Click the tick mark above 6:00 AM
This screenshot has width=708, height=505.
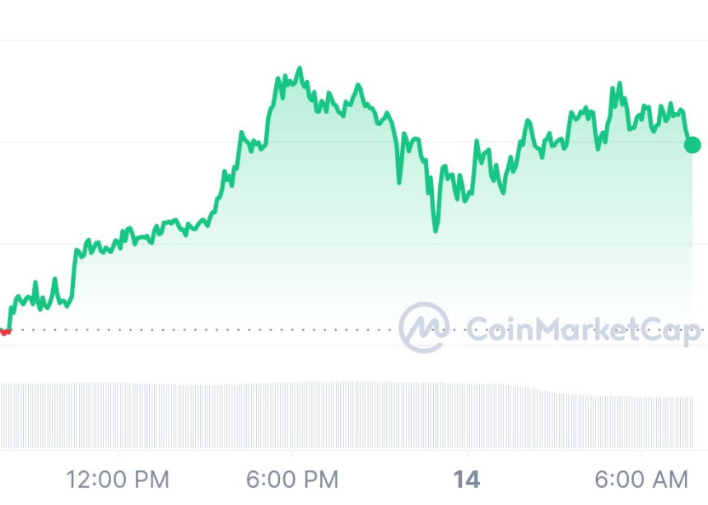642,454
